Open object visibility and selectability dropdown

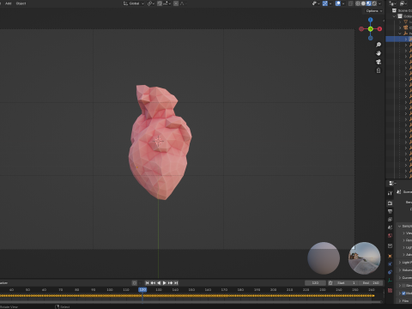[x=316, y=3]
